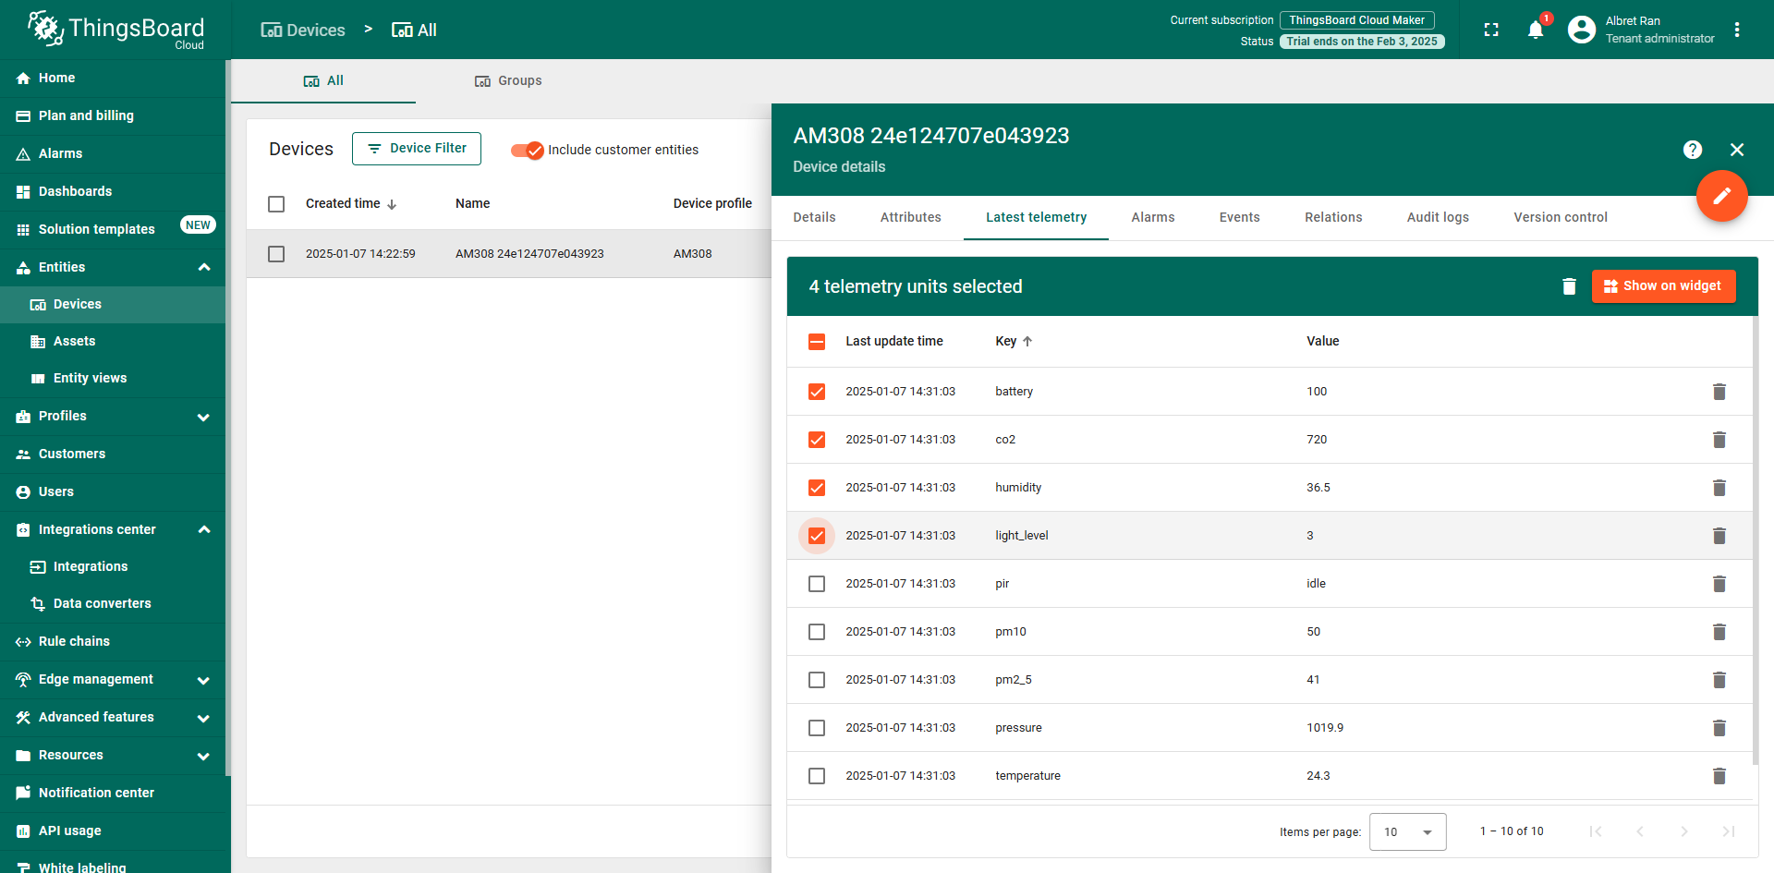The image size is (1774, 873).
Task: Delete the co2 telemetry row
Action: tap(1719, 440)
